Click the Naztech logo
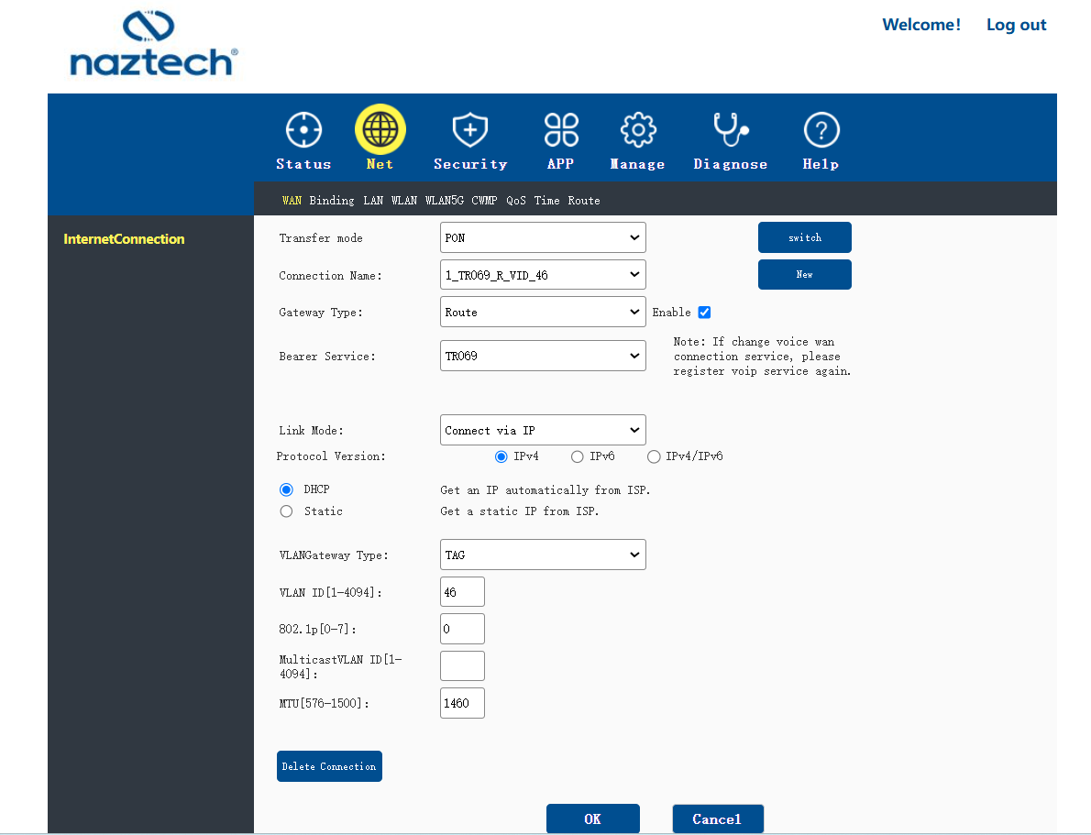This screenshot has width=1091, height=835. click(x=154, y=44)
